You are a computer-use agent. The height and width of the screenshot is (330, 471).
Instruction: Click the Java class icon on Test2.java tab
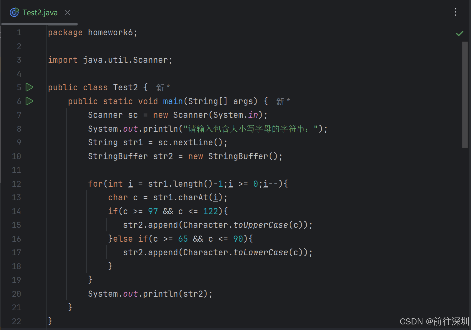pyautogui.click(x=14, y=12)
